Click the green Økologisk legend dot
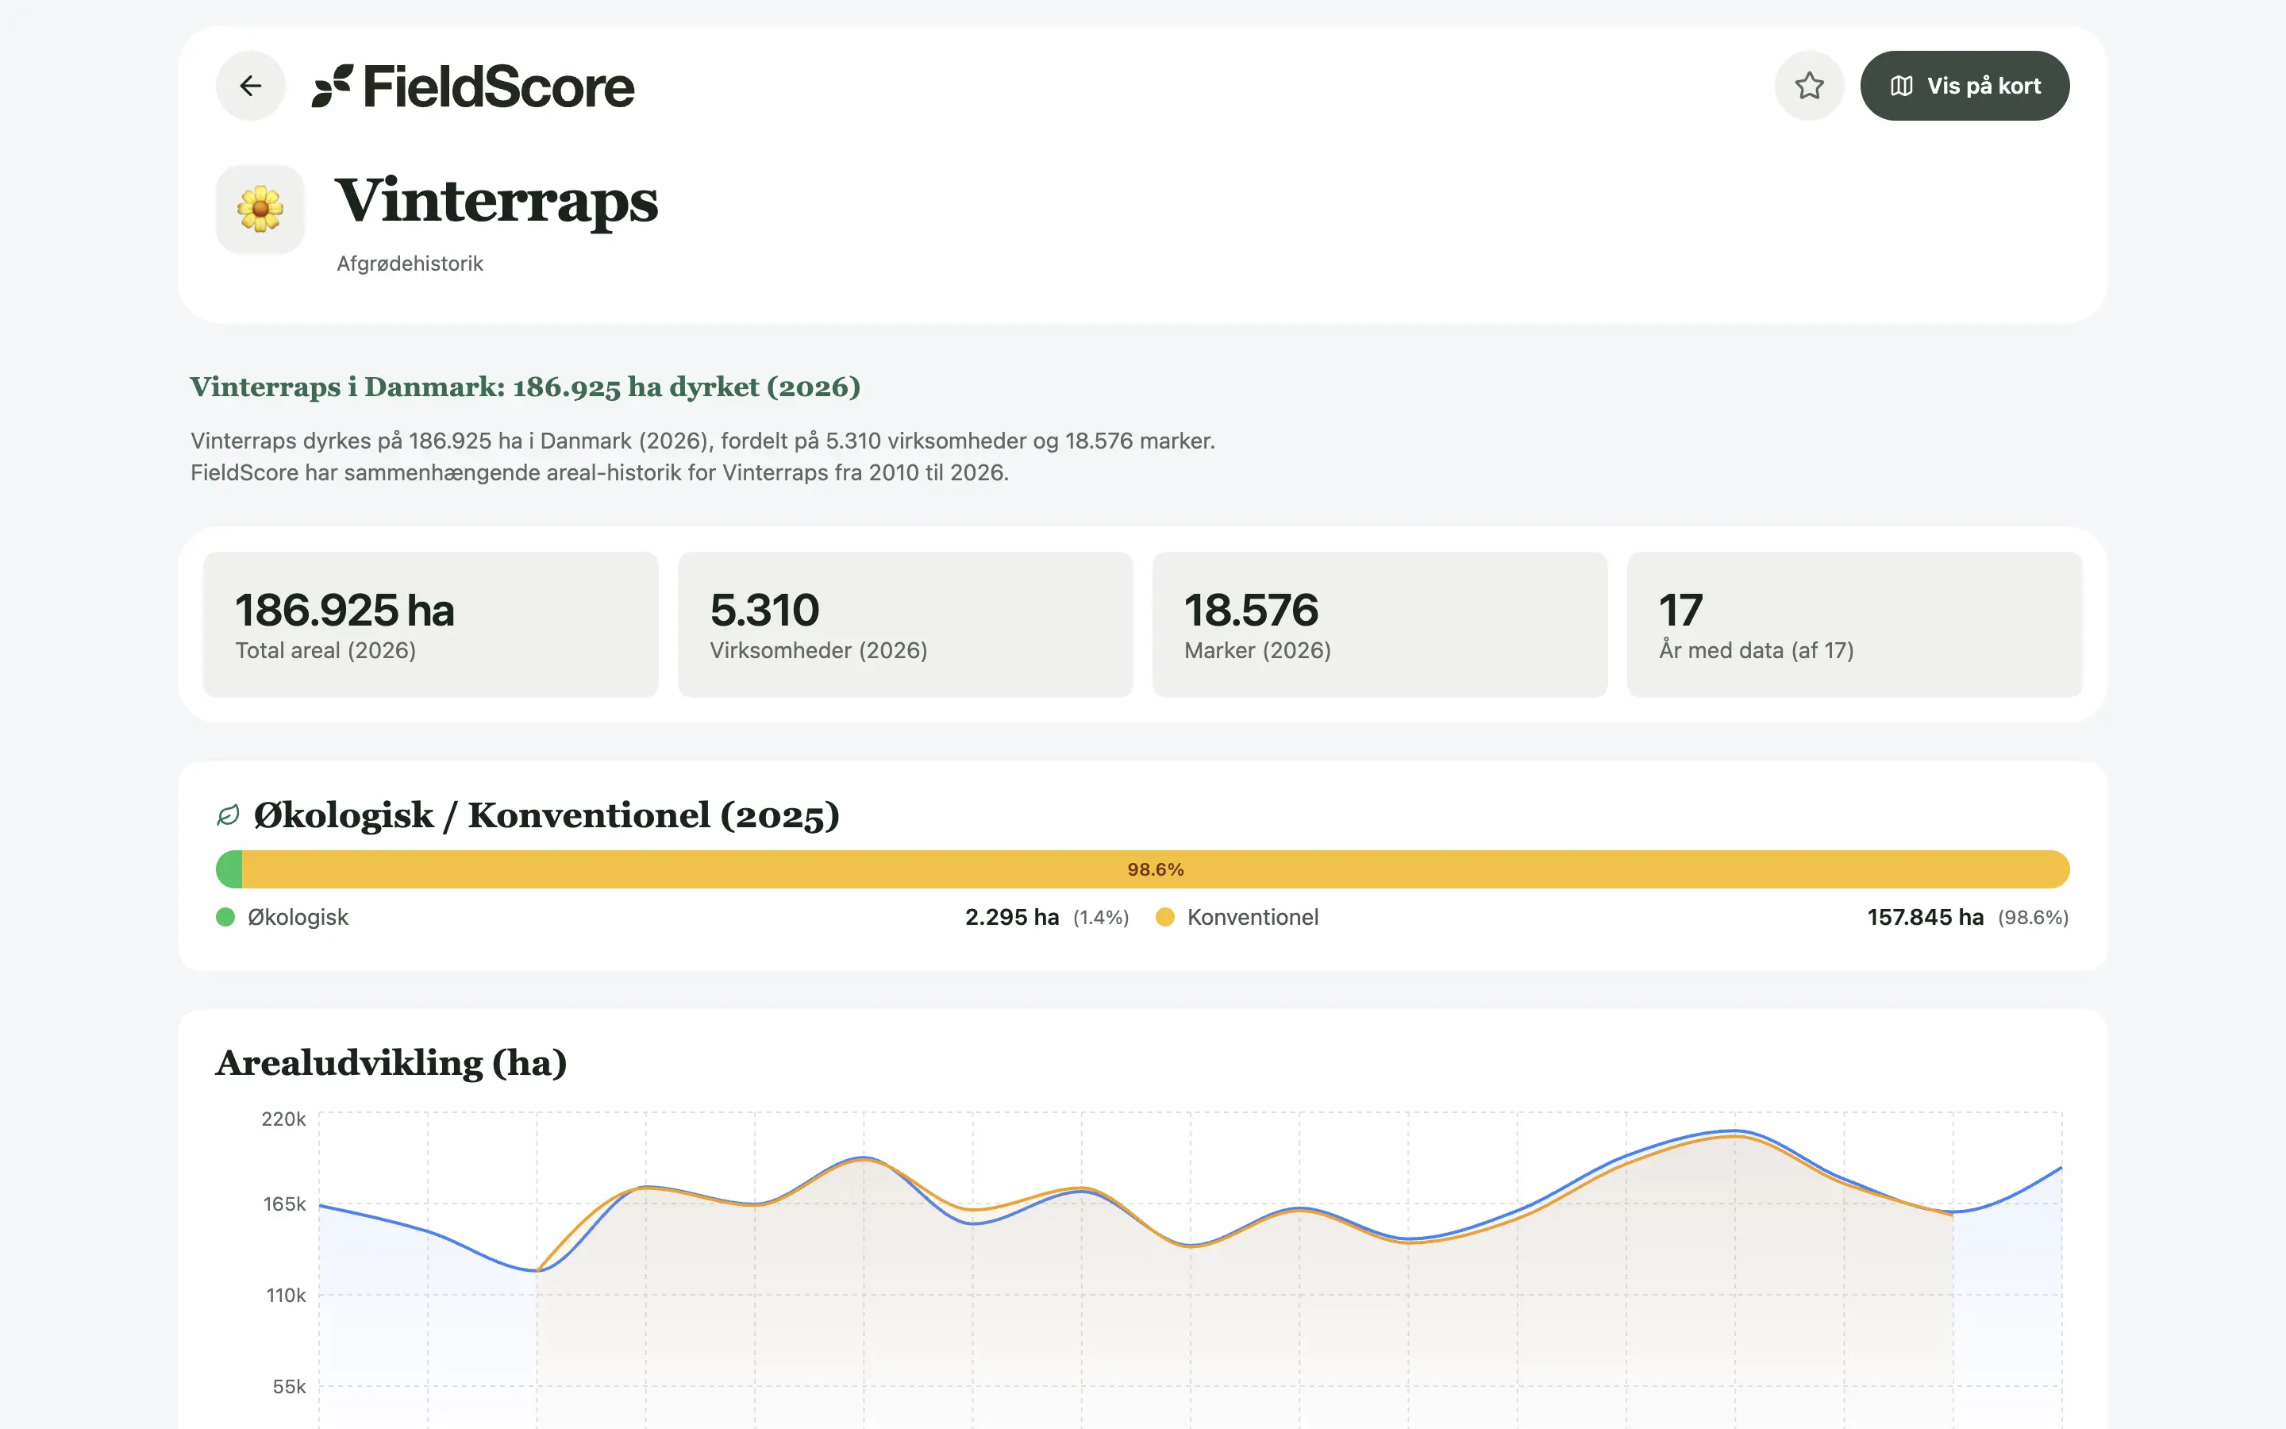The width and height of the screenshot is (2286, 1429). 225,917
